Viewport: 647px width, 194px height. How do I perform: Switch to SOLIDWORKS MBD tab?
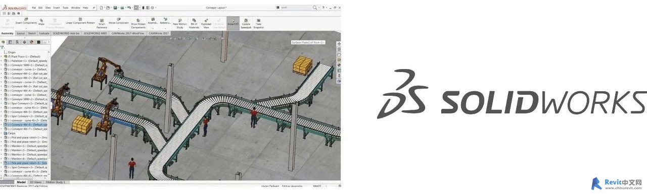coord(96,33)
